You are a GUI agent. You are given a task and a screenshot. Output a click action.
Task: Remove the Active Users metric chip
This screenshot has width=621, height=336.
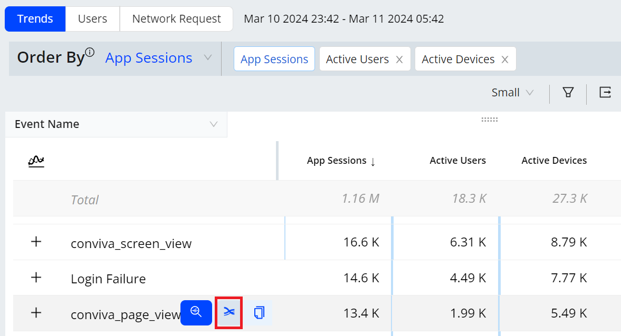click(399, 60)
